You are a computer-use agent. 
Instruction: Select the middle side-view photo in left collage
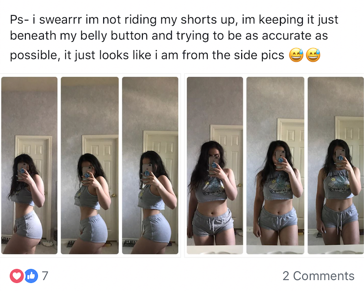coord(90,165)
